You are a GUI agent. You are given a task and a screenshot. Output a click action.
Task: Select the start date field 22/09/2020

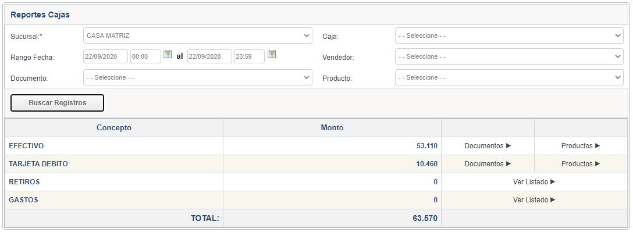click(106, 56)
